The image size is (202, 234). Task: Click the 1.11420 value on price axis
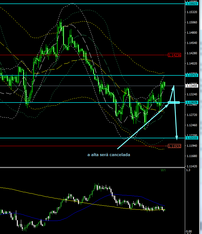(191, 166)
